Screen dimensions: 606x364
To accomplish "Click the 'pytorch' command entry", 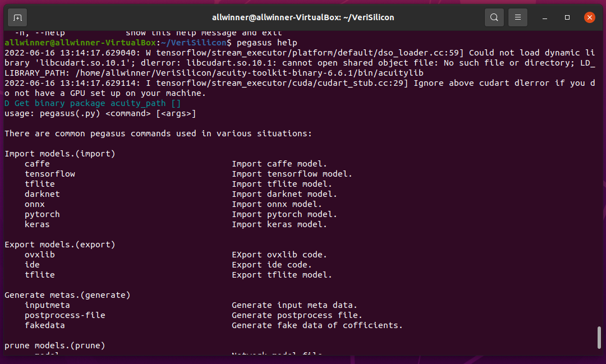I will point(42,214).
